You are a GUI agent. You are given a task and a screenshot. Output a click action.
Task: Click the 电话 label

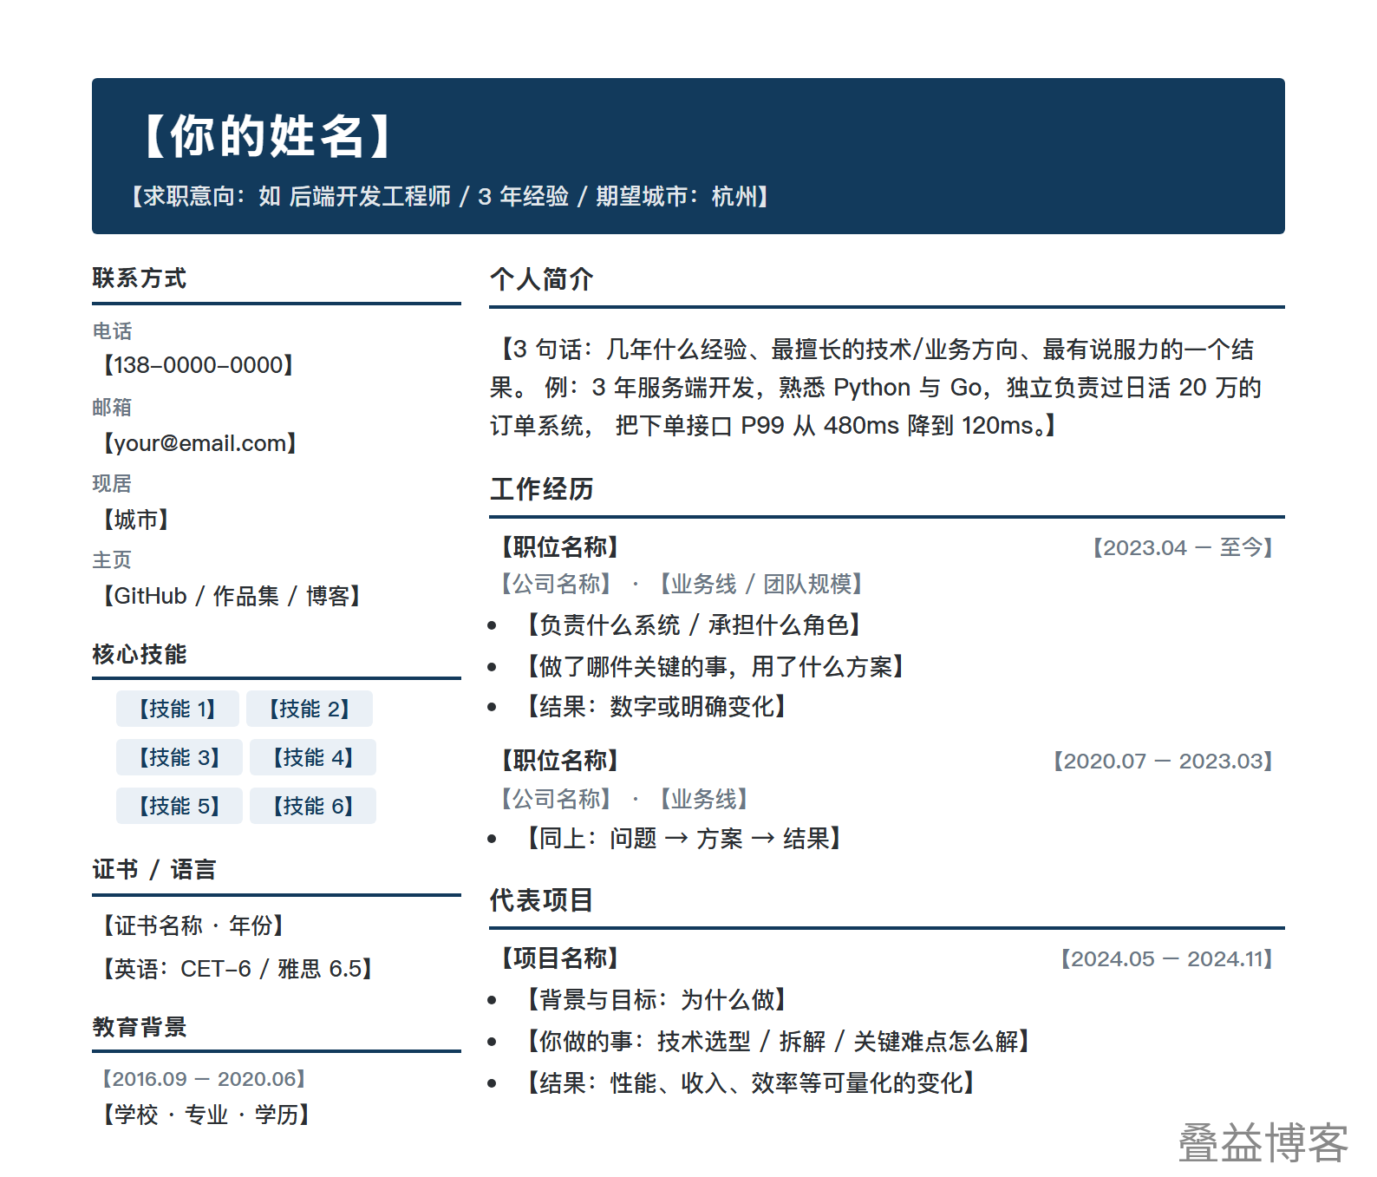point(113,331)
